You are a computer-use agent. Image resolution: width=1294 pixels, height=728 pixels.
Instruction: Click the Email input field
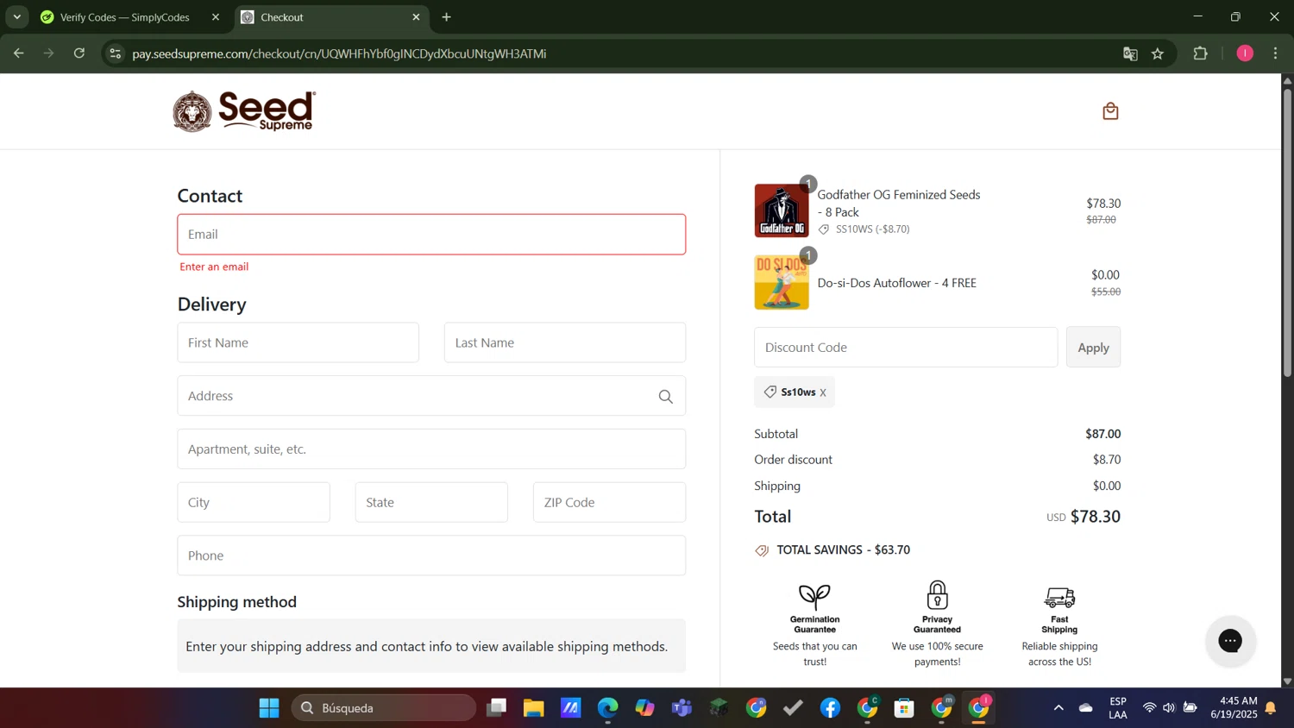(431, 235)
